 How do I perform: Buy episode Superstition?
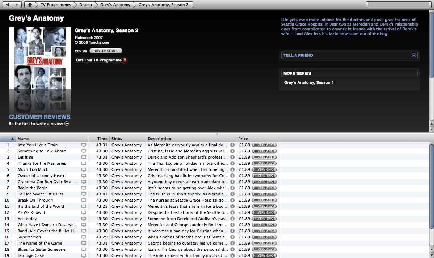click(x=264, y=237)
